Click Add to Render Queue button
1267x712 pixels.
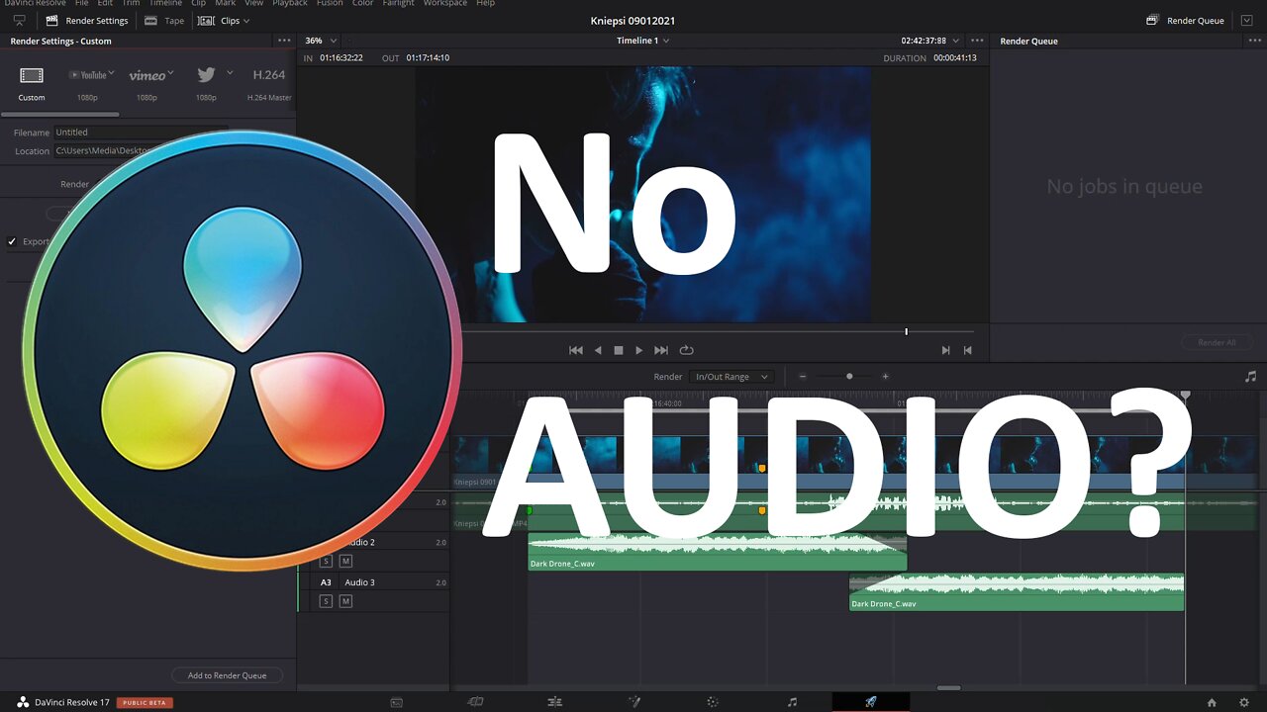click(x=227, y=675)
